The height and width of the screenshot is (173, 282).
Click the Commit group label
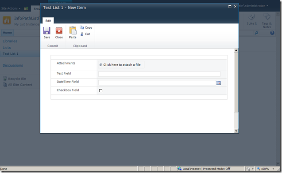coord(53,46)
